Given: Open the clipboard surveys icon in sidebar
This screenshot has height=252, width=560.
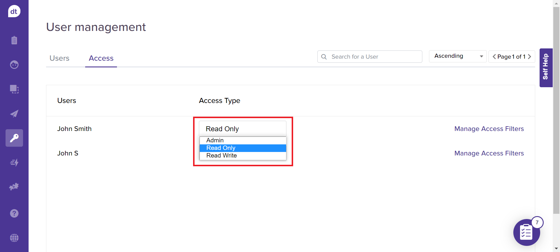Looking at the screenshot, I should [x=14, y=40].
